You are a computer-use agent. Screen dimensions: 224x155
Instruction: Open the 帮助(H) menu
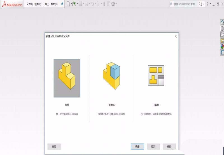point(54,4)
